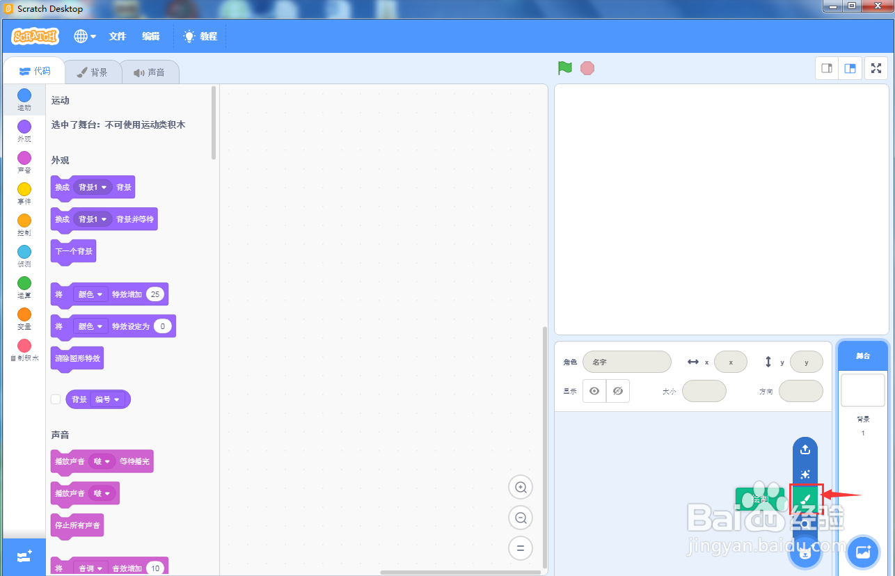Open 背景1 dropdown in 换成背景 block
895x576 pixels.
click(93, 187)
